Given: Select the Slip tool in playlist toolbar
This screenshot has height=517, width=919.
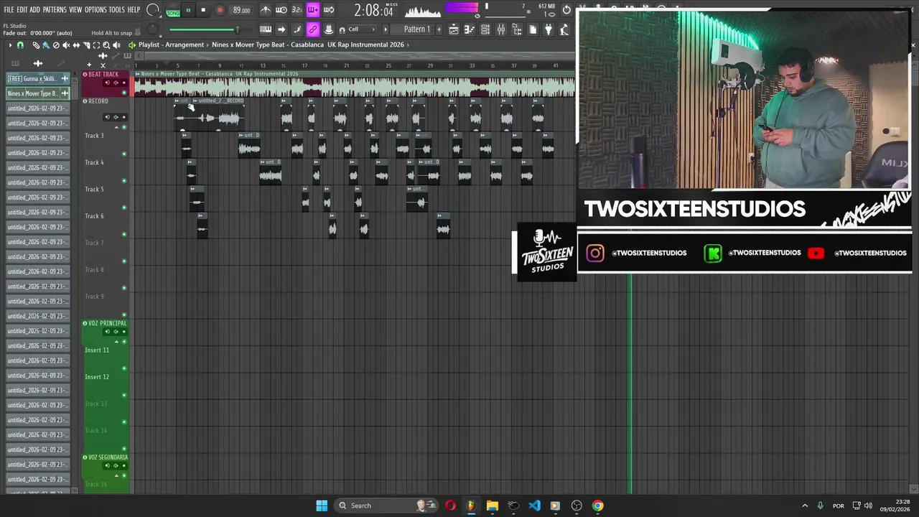Looking at the screenshot, I should (76, 45).
